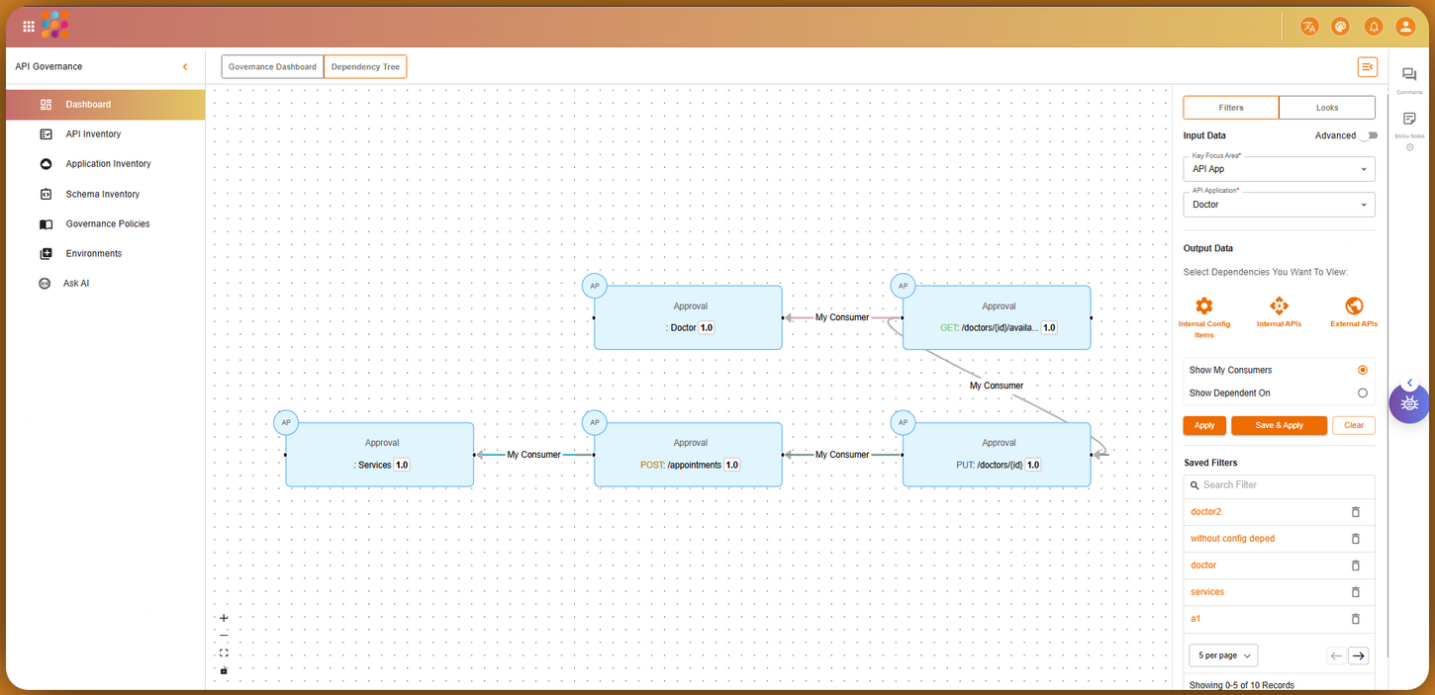Click the Clear button

(1354, 425)
